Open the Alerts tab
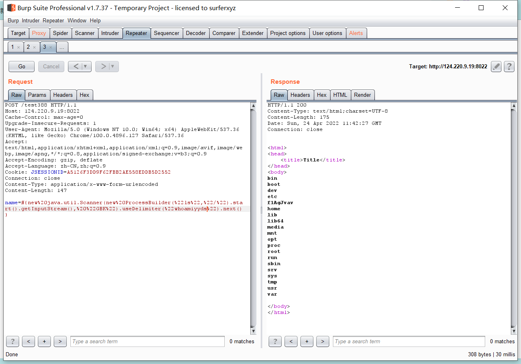 click(x=356, y=33)
